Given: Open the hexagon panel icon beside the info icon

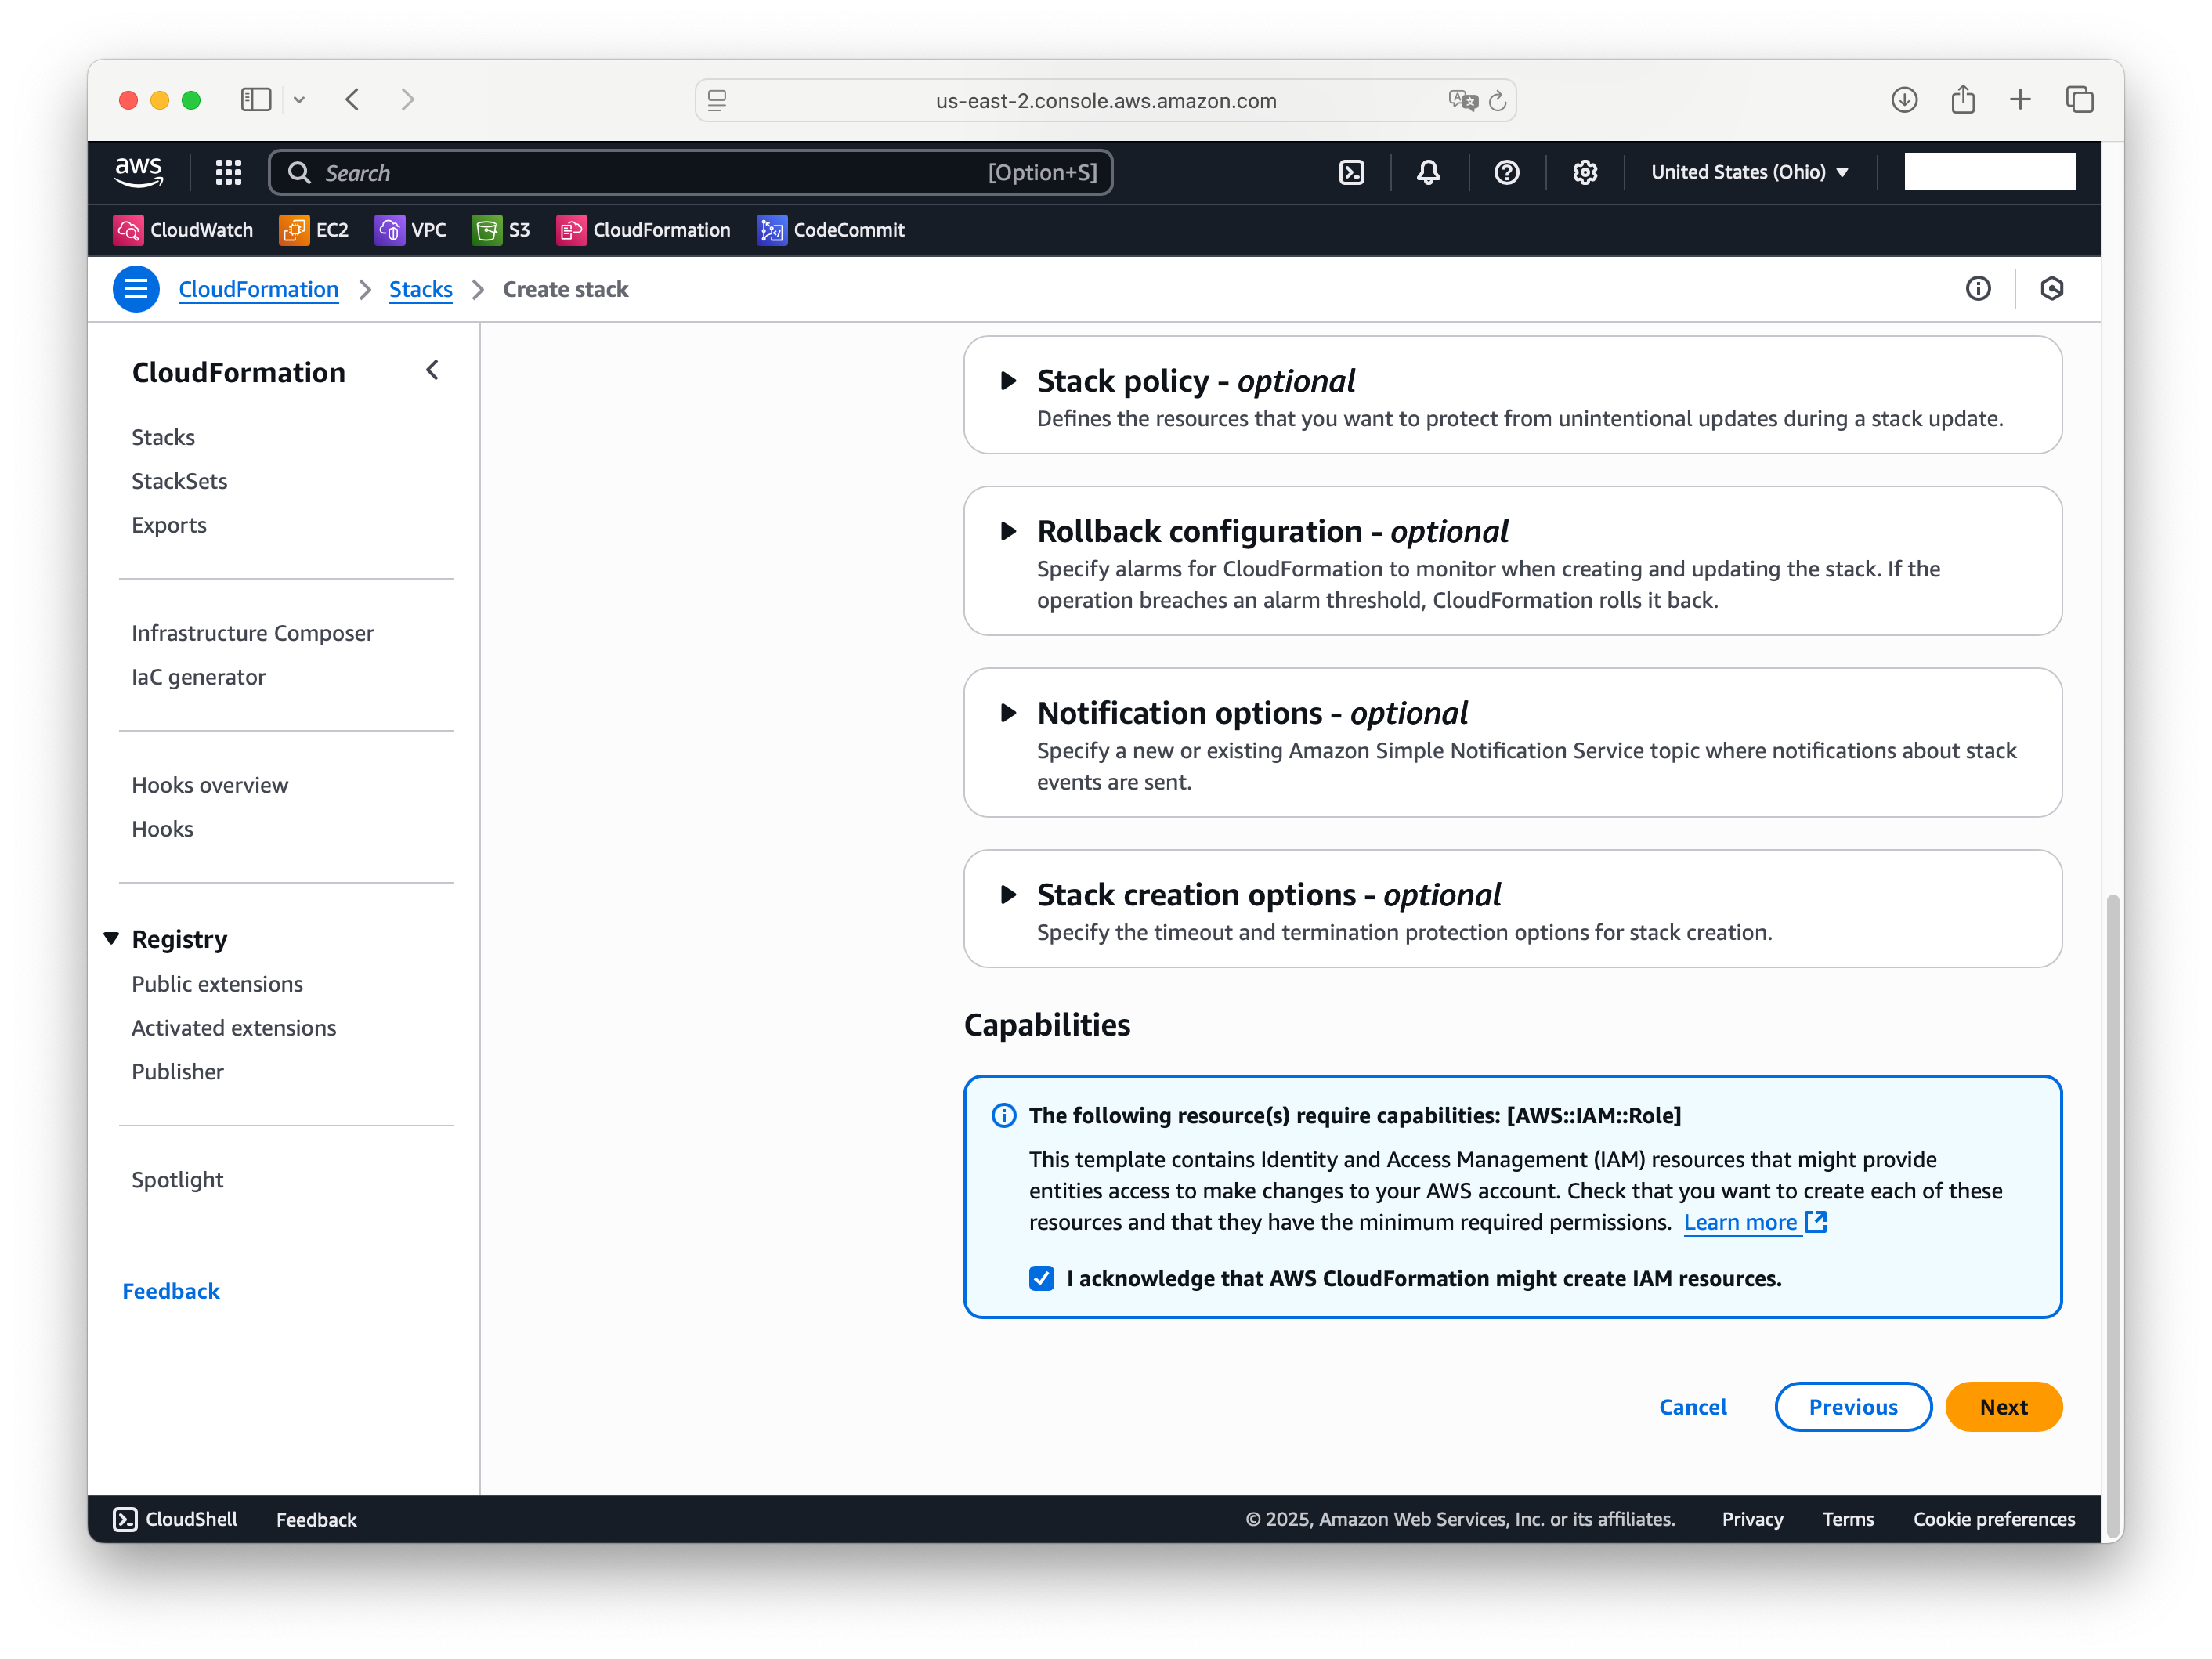Looking at the screenshot, I should click(x=2051, y=289).
